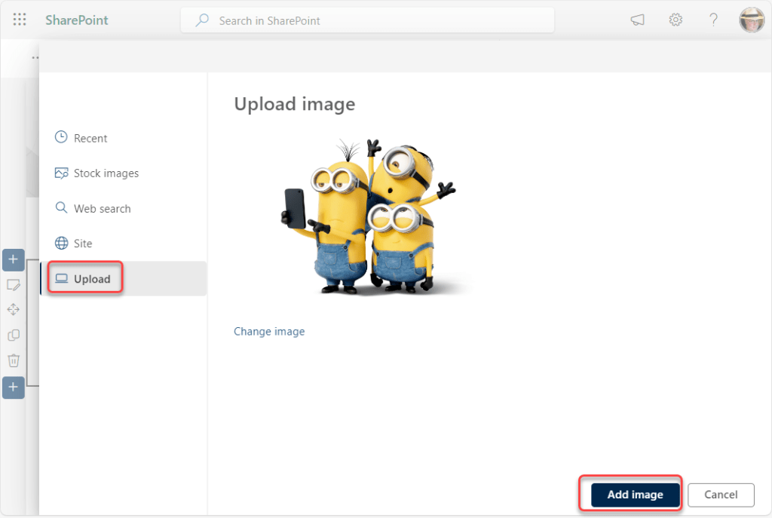
Task: Click the bottom plus add section button
Action: point(14,388)
